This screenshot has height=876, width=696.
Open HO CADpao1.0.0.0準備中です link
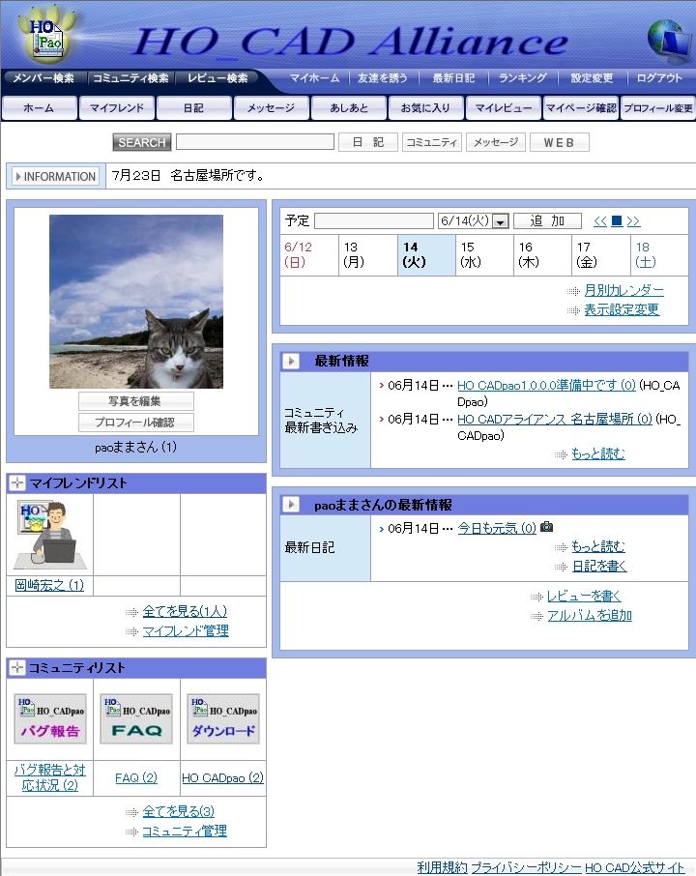(x=546, y=386)
